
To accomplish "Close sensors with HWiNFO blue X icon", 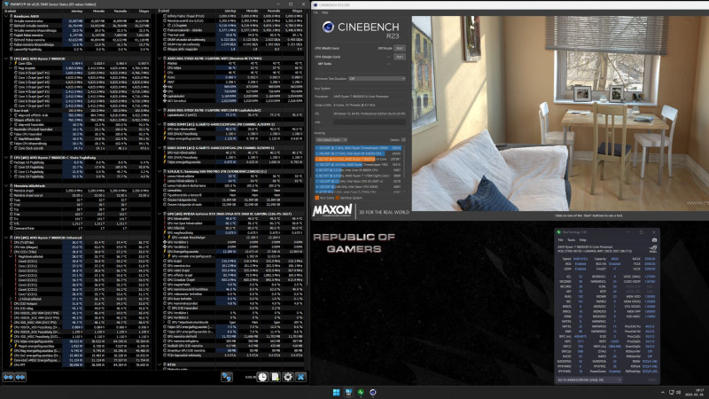I will [300, 377].
